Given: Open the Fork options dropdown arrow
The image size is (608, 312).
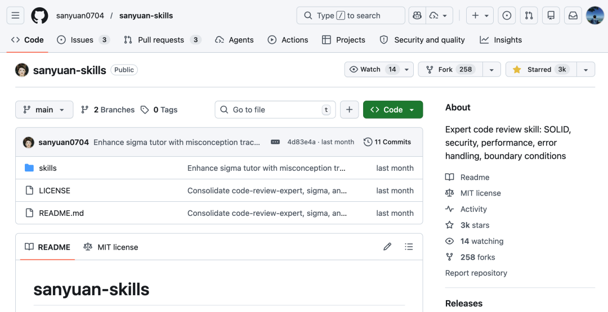Looking at the screenshot, I should (491, 70).
